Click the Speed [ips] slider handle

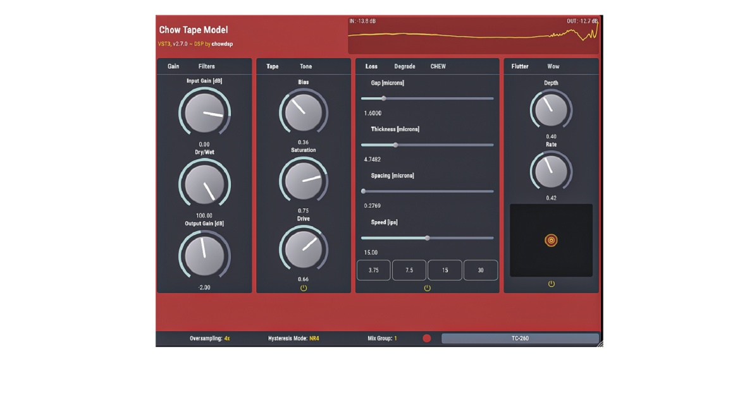coord(428,238)
